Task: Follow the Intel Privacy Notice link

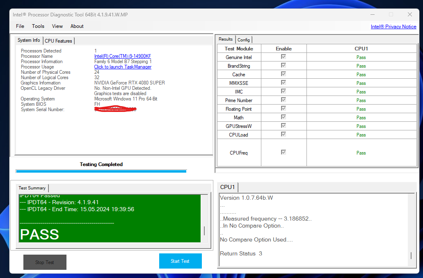Action: tap(393, 26)
